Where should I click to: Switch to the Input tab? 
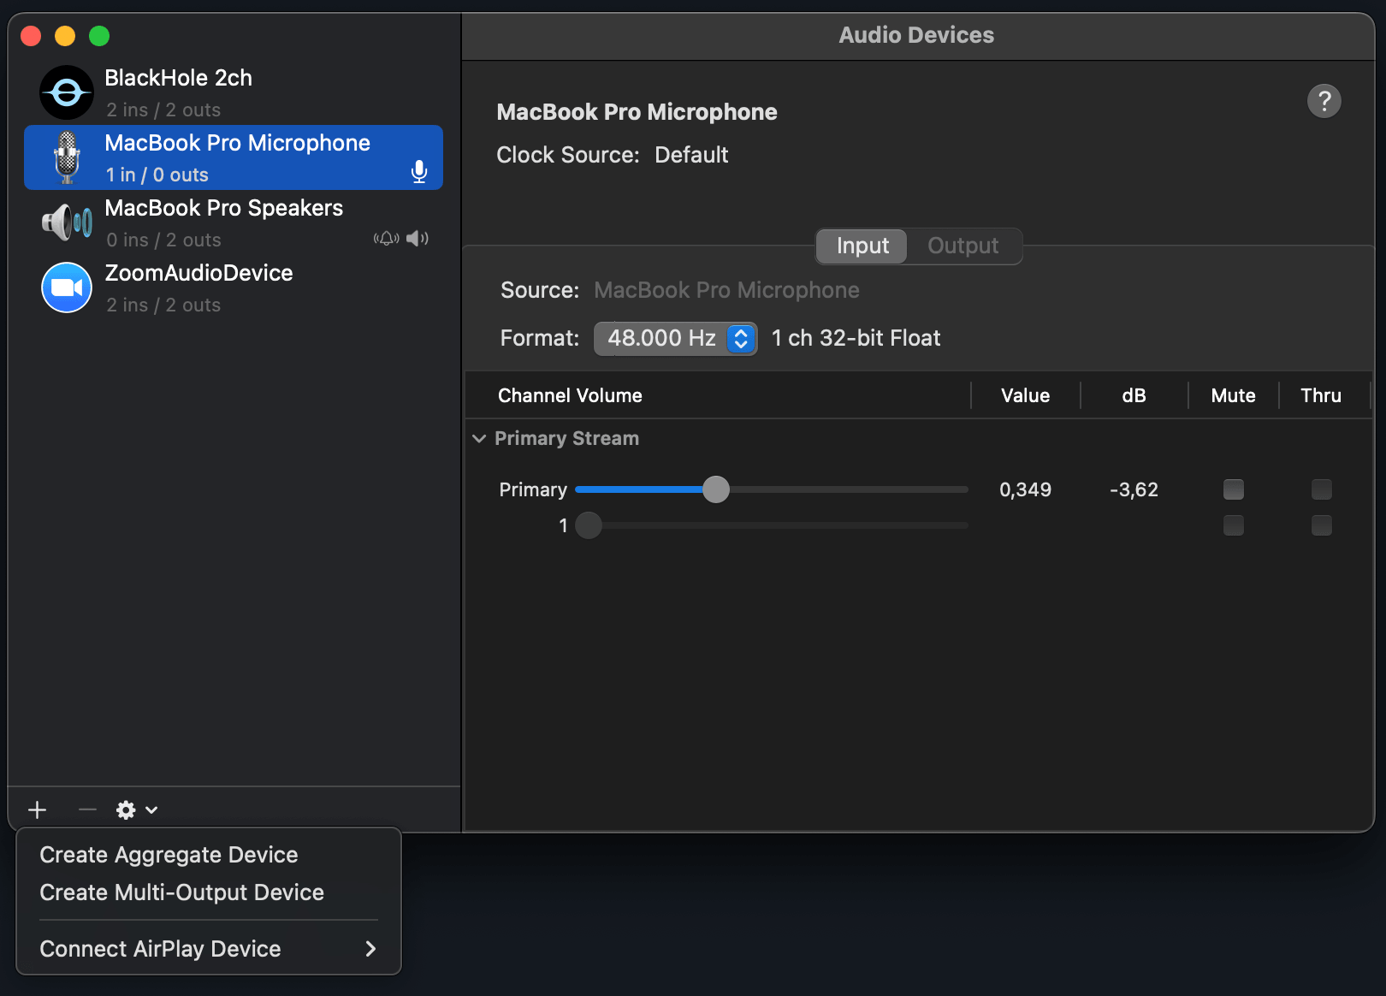pos(862,246)
